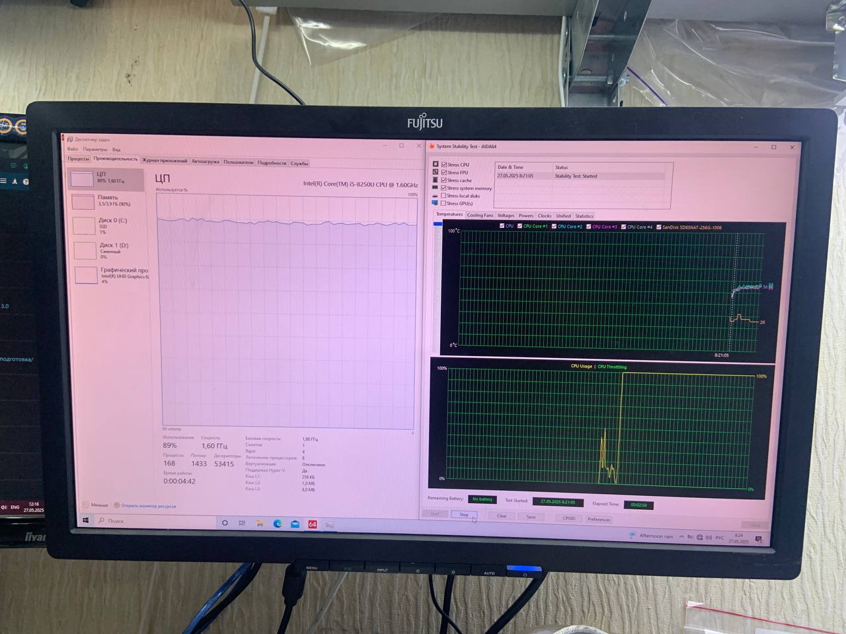Click the Windows Start button
Image resolution: width=846 pixels, height=634 pixels.
click(85, 520)
